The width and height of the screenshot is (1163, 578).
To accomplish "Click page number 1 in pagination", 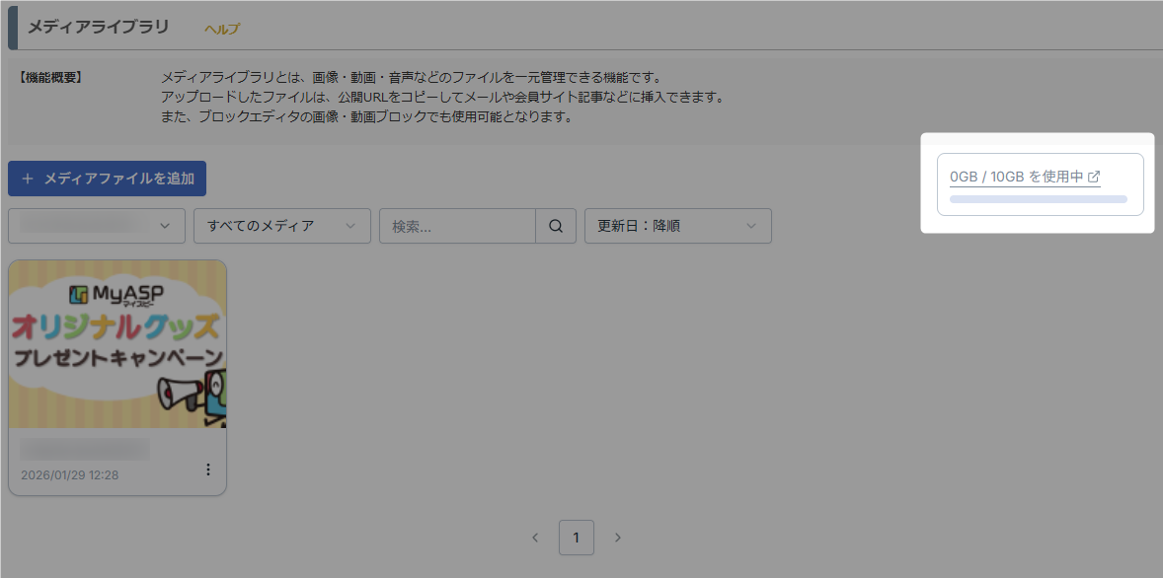I will tap(577, 538).
